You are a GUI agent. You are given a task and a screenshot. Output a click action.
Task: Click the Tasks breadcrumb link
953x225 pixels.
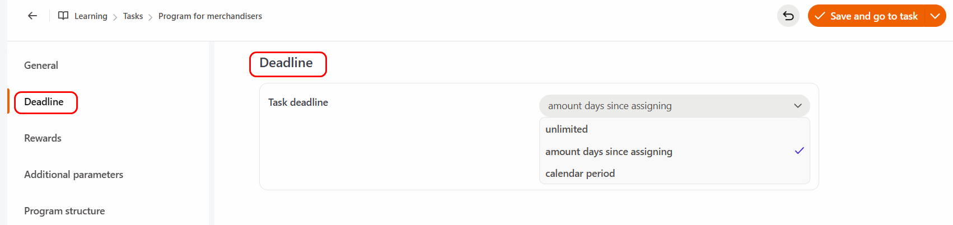133,16
